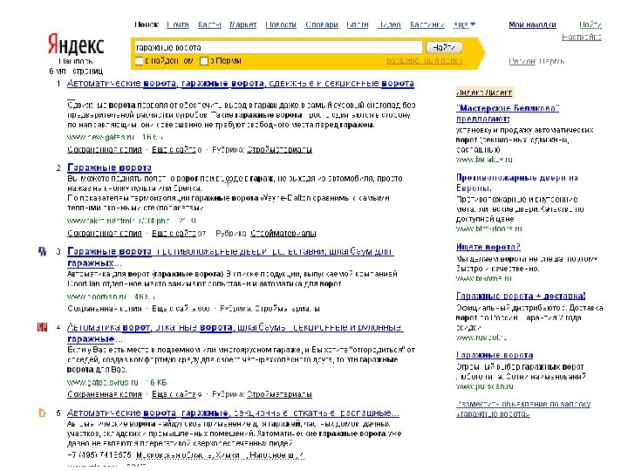Open 'Сохраненная копия' under result 2
628x471 pixels.
pyautogui.click(x=105, y=233)
